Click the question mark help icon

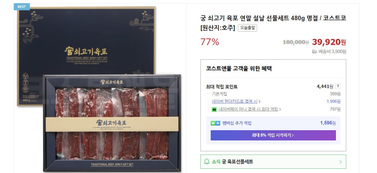click(x=338, y=86)
